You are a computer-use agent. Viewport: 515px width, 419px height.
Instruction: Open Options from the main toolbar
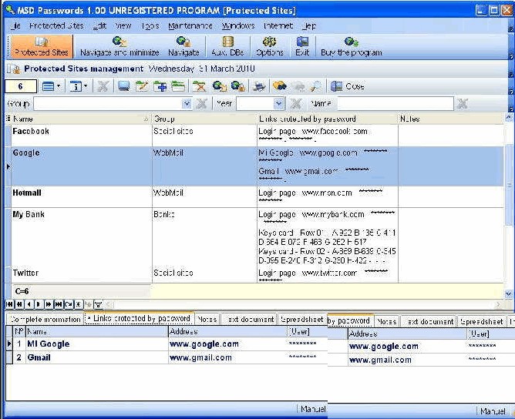(x=270, y=46)
